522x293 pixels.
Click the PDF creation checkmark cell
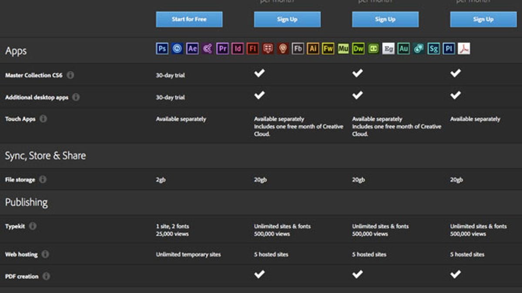(x=259, y=274)
